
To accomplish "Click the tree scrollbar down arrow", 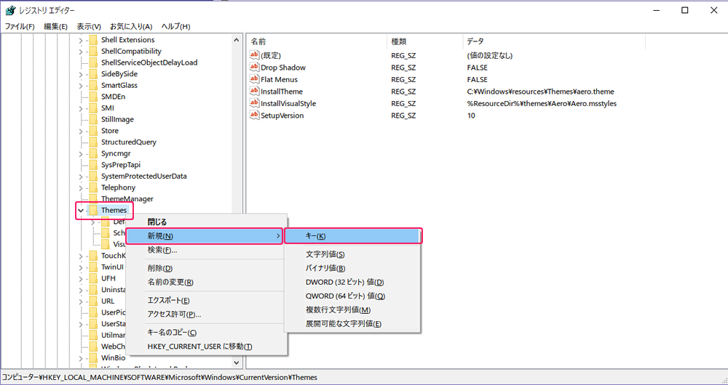I will pyautogui.click(x=237, y=362).
